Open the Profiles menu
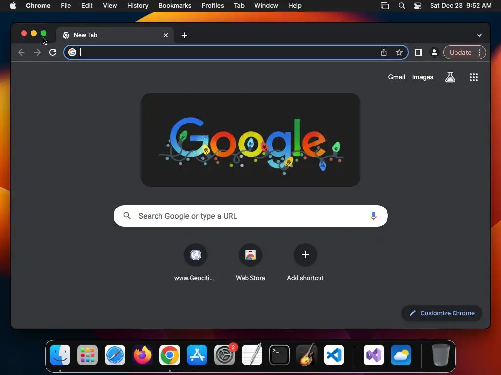The width and height of the screenshot is (501, 375). (x=212, y=5)
